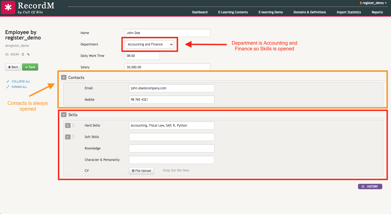Collapse the Skills section
The width and height of the screenshot is (391, 214).
pyautogui.click(x=63, y=115)
